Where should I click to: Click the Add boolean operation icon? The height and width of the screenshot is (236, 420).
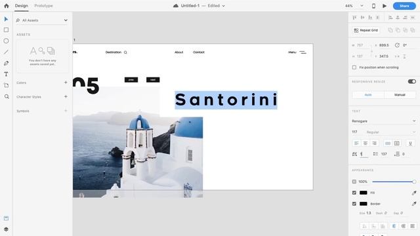pos(390,30)
